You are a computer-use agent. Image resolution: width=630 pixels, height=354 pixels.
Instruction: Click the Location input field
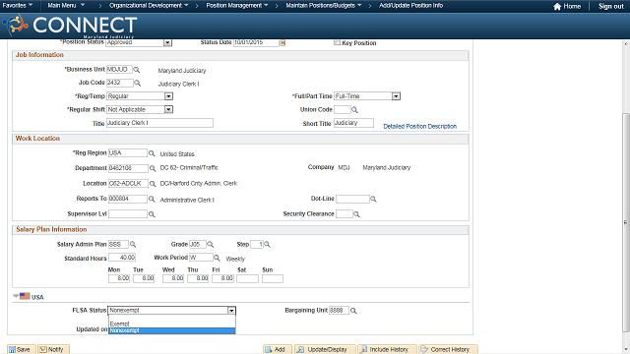(128, 184)
